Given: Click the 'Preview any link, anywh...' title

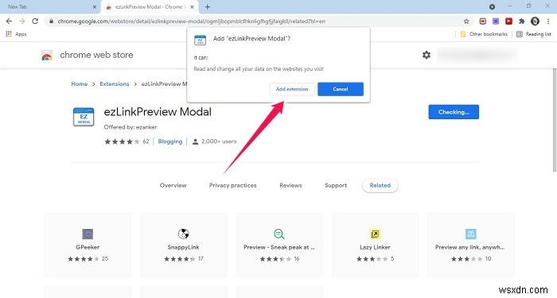Looking at the screenshot, I should click(x=469, y=247).
